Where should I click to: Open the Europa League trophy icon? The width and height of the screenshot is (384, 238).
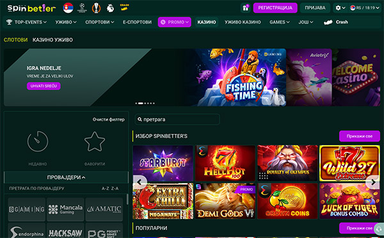click(x=96, y=8)
